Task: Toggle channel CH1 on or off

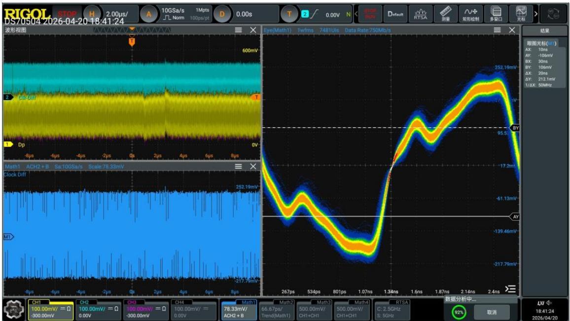Action: 50,310
